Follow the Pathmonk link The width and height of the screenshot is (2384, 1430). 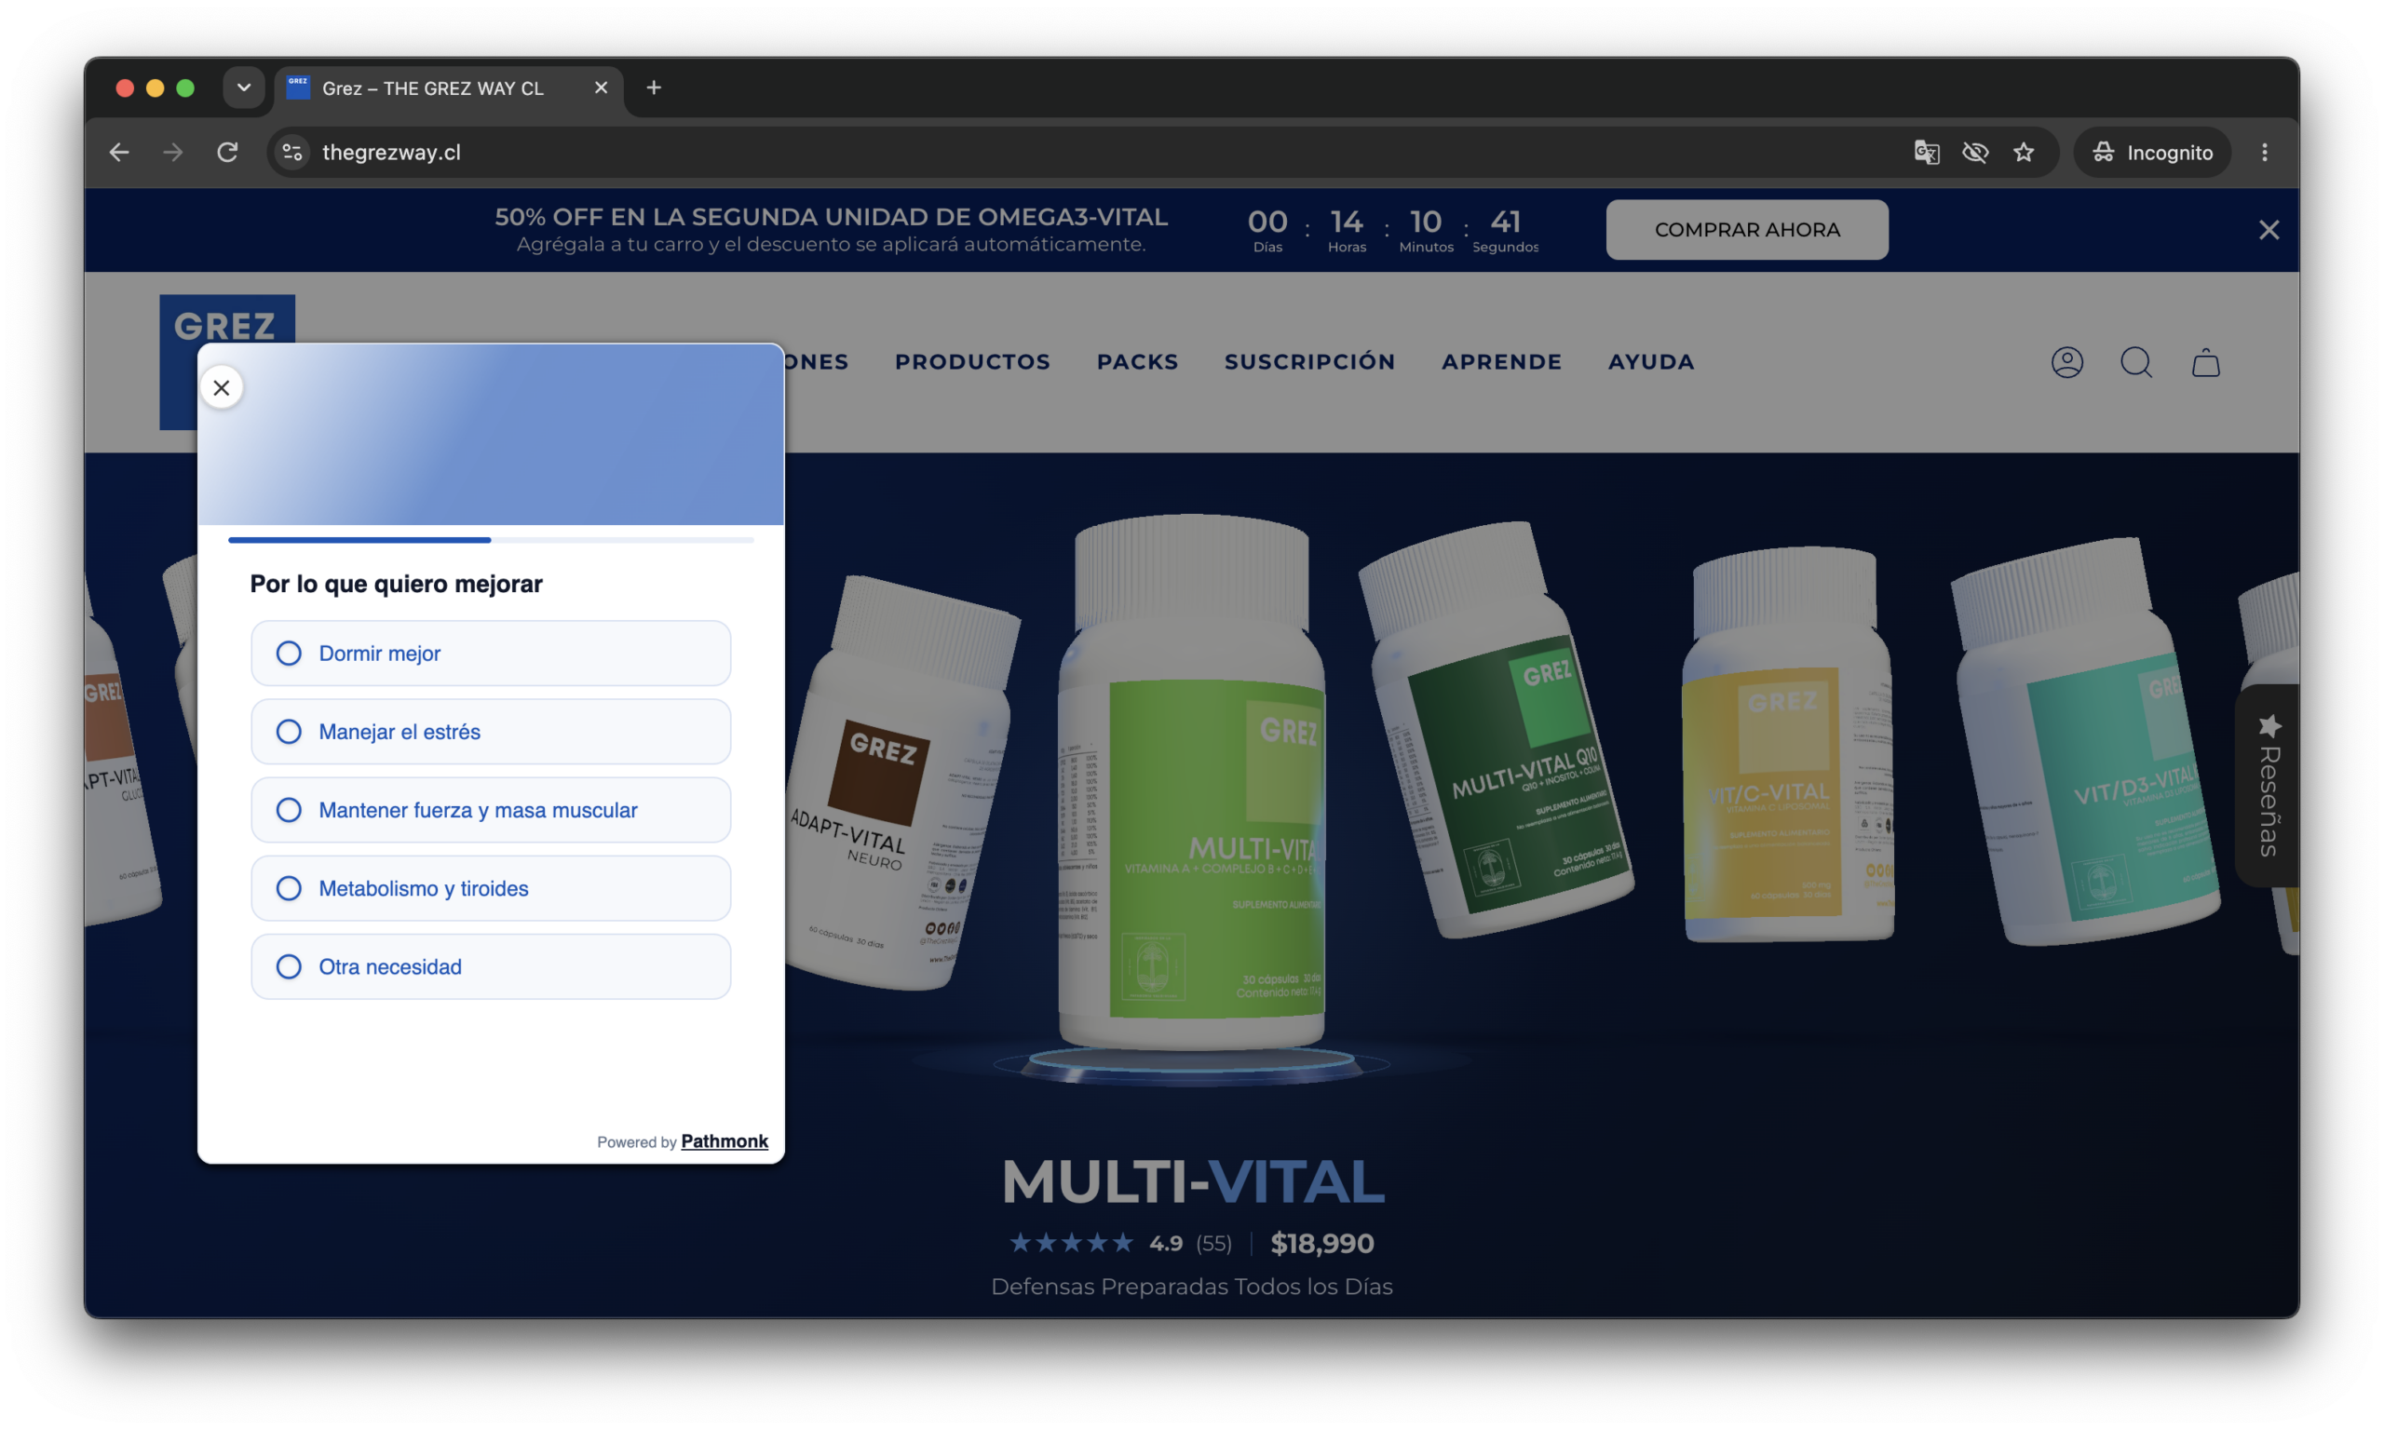(x=725, y=1140)
